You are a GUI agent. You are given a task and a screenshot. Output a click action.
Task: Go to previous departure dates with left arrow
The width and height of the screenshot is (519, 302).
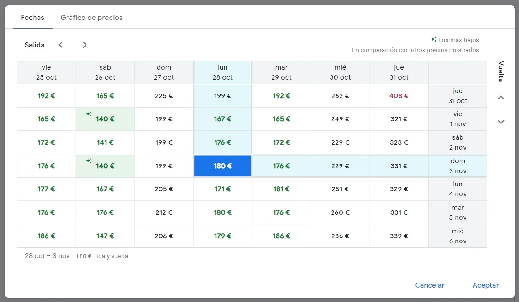61,45
